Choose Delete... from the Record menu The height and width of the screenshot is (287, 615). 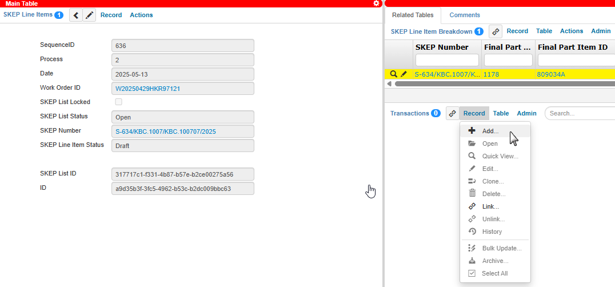coord(495,194)
